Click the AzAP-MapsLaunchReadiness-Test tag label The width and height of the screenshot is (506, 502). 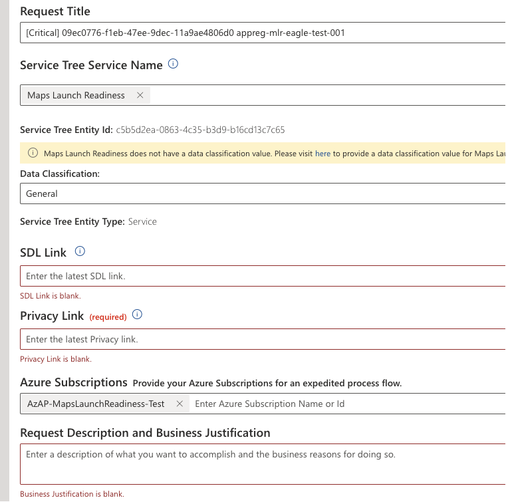(96, 404)
